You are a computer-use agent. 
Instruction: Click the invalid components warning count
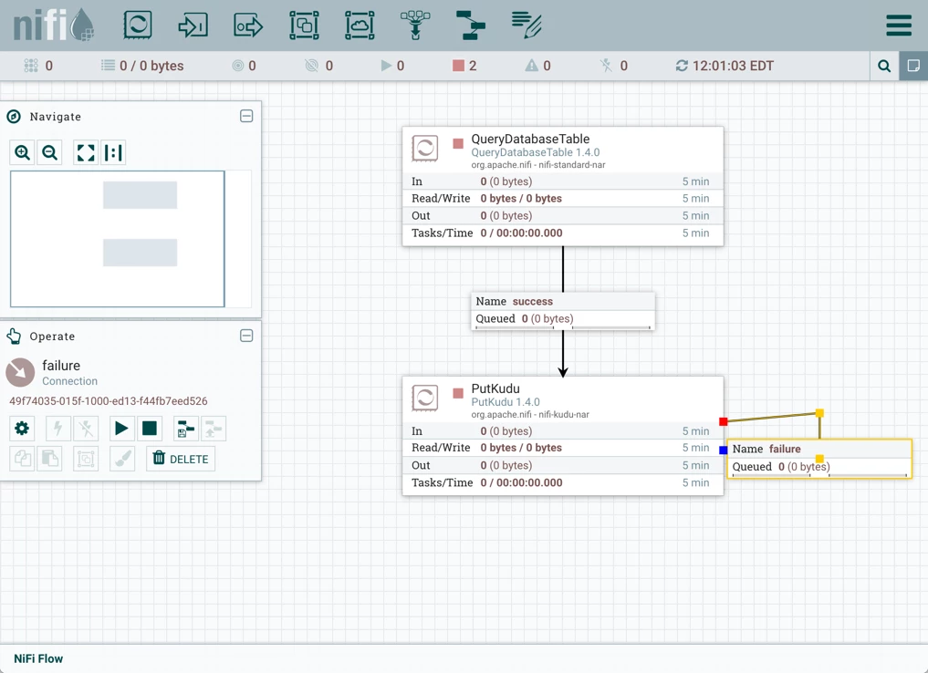538,66
